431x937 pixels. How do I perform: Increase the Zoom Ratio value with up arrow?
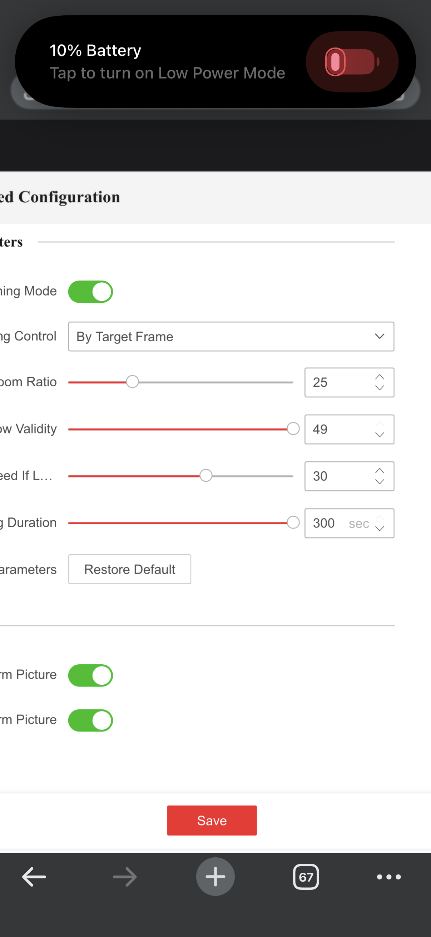point(379,377)
